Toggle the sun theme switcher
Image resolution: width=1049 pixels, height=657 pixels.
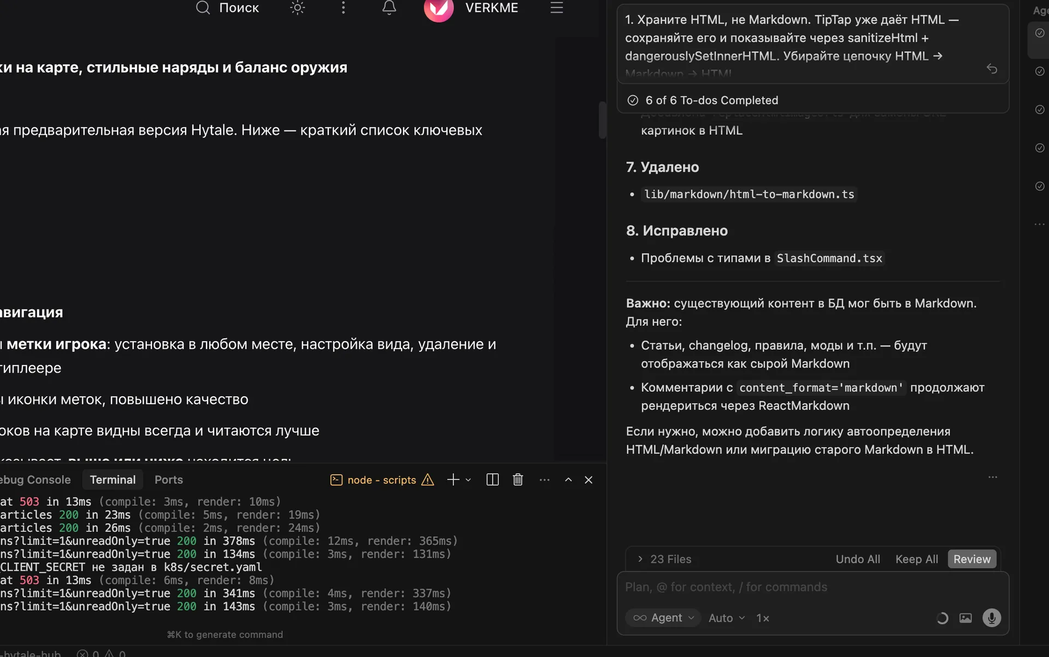click(x=297, y=8)
